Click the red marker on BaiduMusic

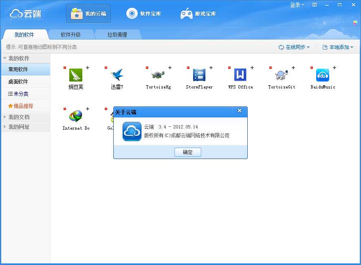point(312,68)
